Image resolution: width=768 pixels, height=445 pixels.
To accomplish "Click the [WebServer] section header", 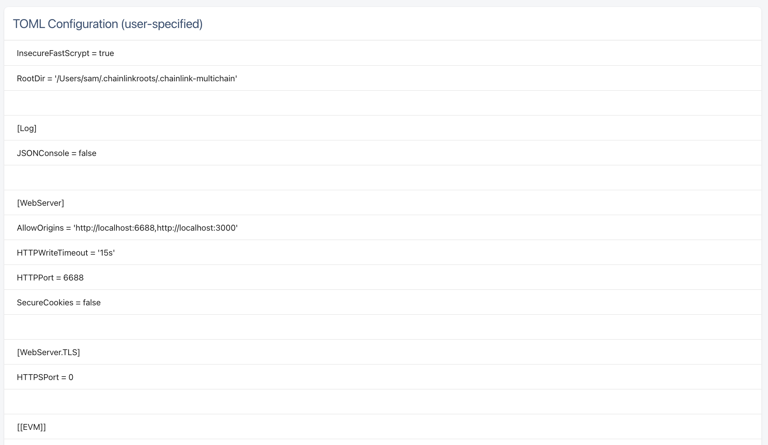I will pos(41,203).
